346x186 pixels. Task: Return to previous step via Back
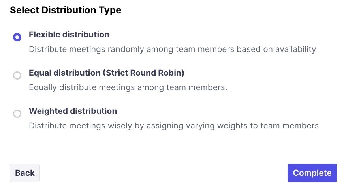tap(25, 173)
